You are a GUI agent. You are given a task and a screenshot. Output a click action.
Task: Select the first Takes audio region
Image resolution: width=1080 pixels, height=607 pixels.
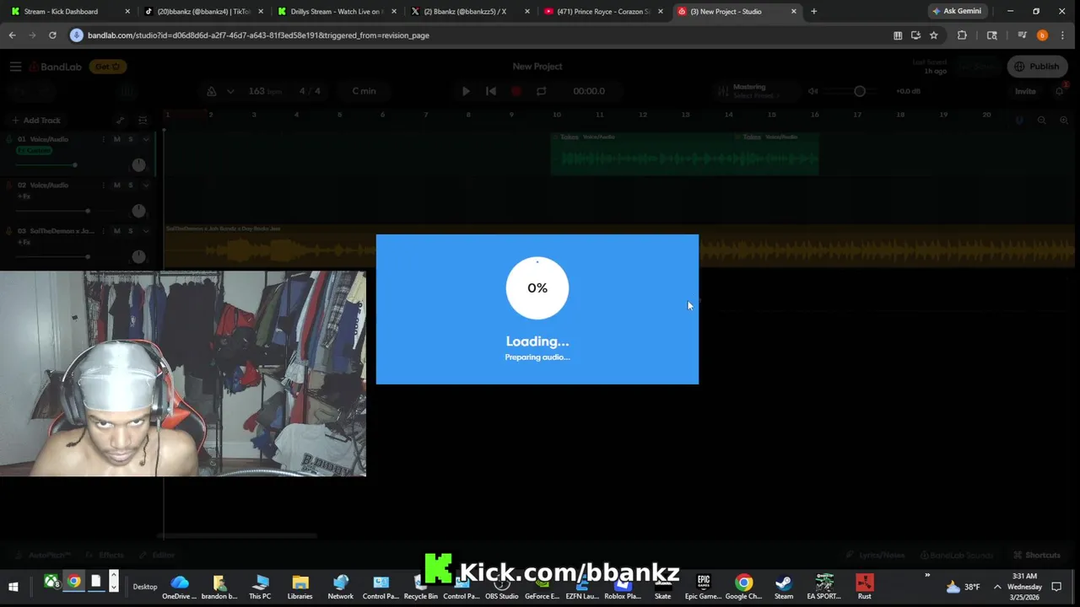(642, 153)
